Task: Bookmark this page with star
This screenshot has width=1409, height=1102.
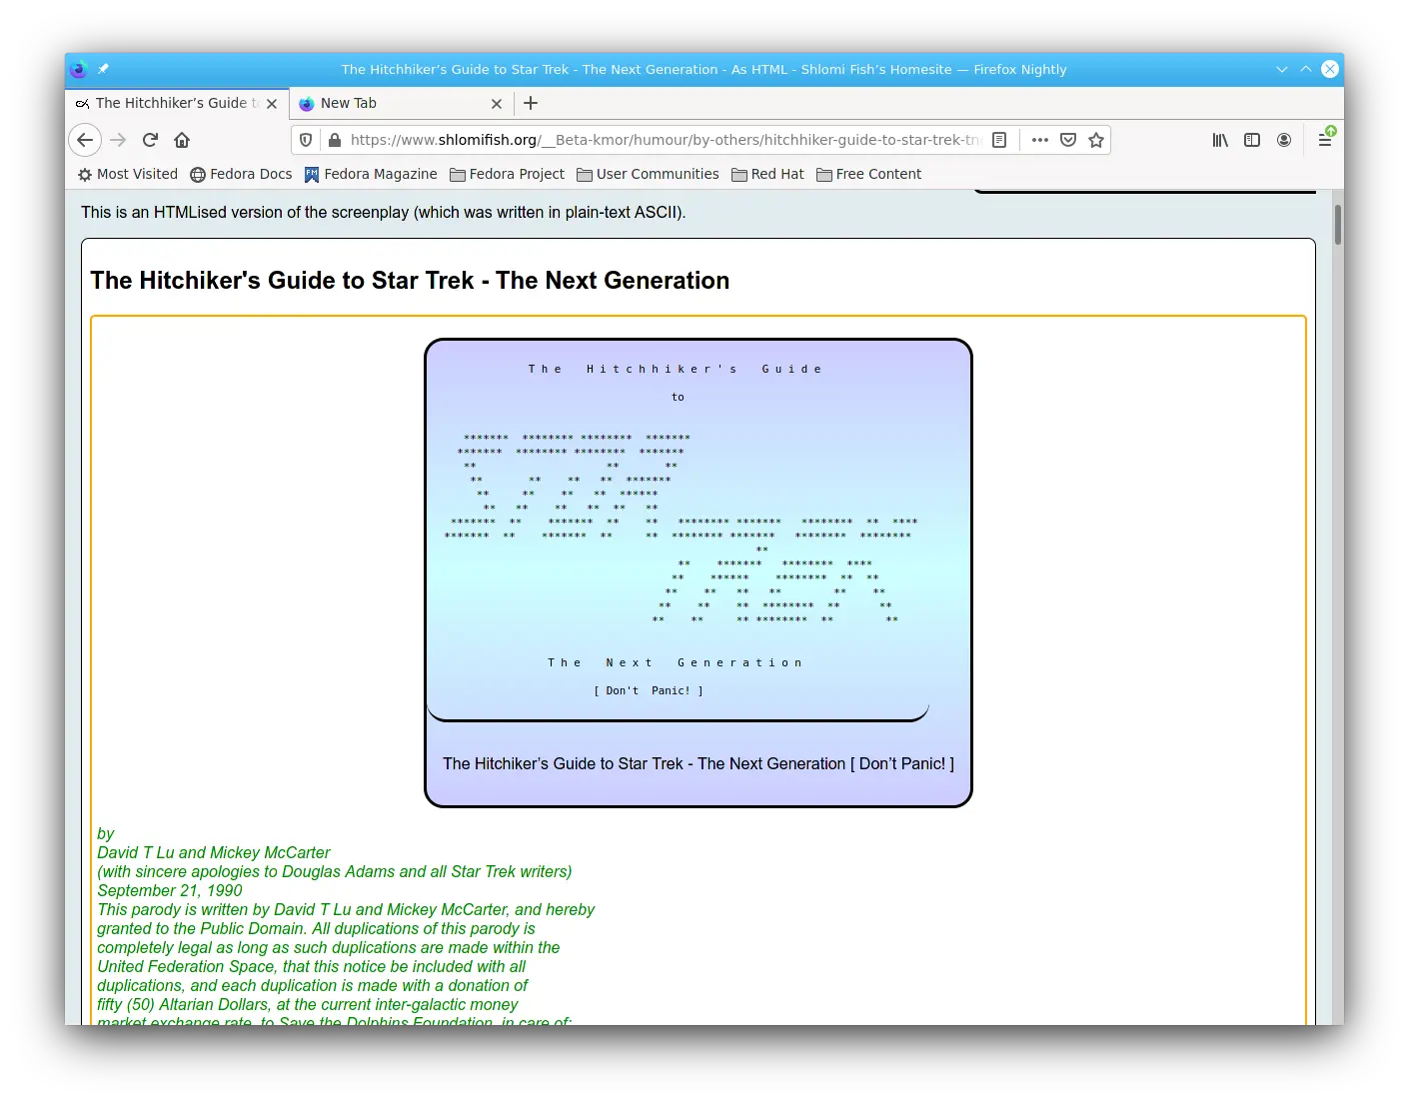Action: [1096, 140]
